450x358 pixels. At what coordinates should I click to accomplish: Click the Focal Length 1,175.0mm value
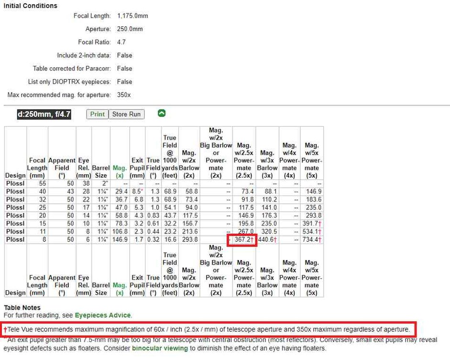(132, 16)
